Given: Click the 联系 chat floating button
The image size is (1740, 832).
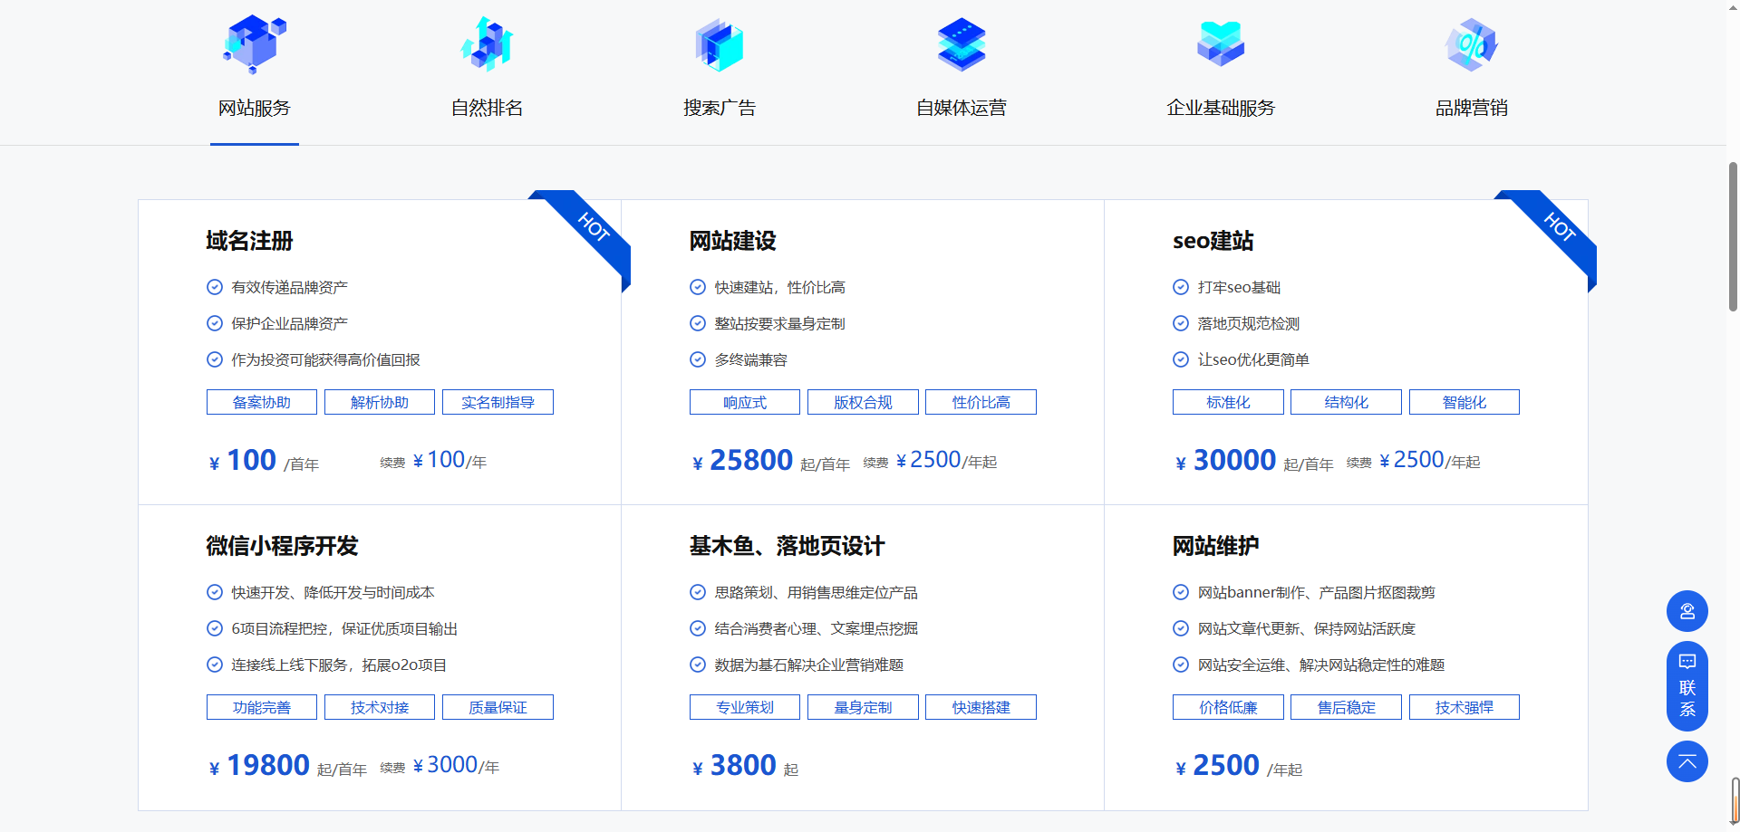Looking at the screenshot, I should pos(1687,686).
